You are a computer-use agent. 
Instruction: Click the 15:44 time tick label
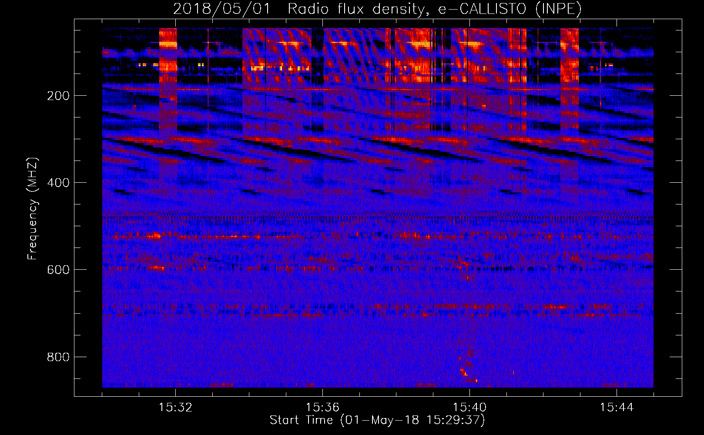click(617, 408)
